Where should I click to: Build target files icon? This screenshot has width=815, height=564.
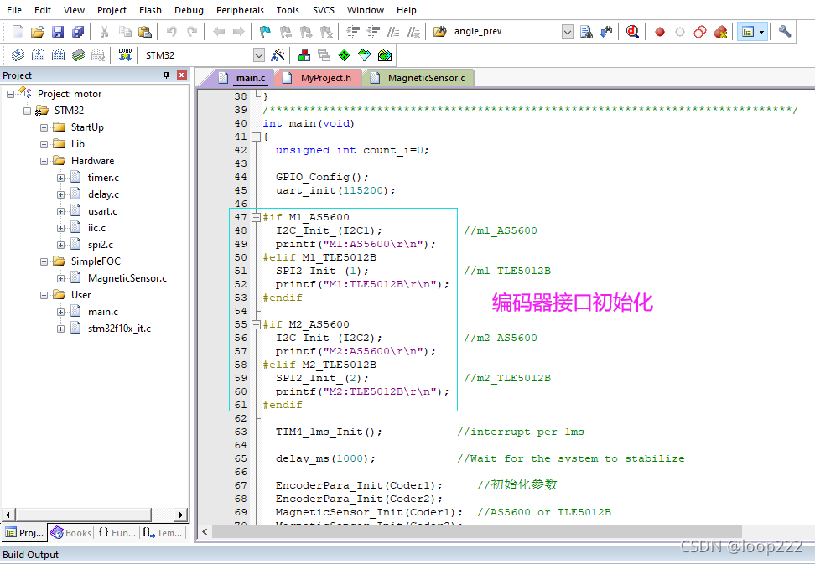(x=38, y=55)
